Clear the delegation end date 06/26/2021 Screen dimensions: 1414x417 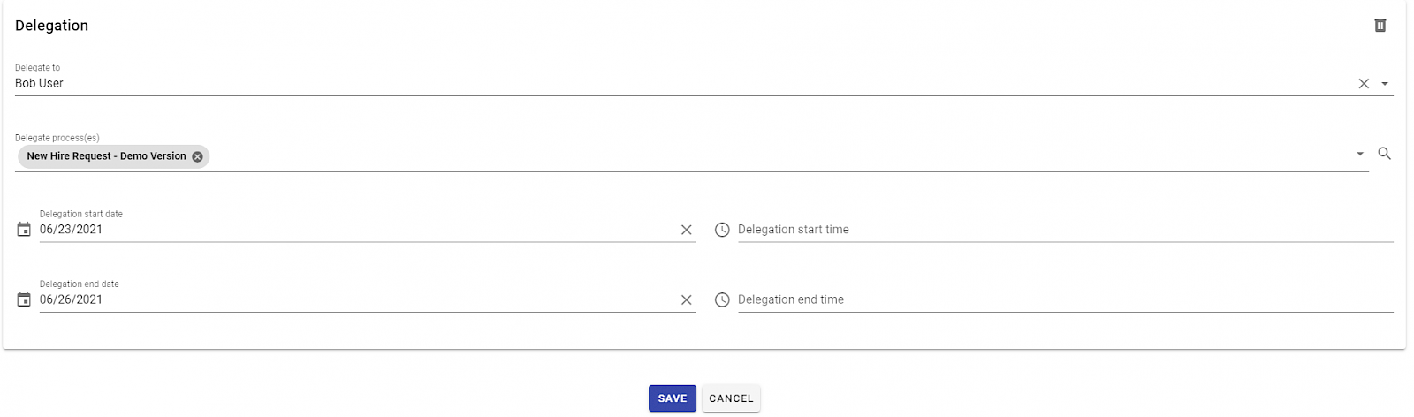click(686, 300)
